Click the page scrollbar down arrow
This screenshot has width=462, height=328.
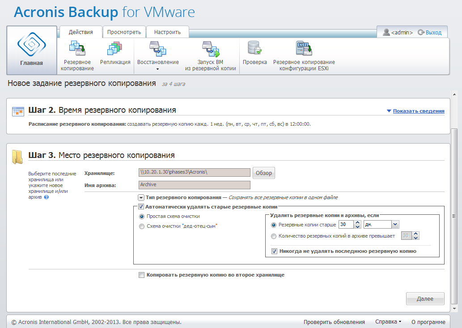454,309
